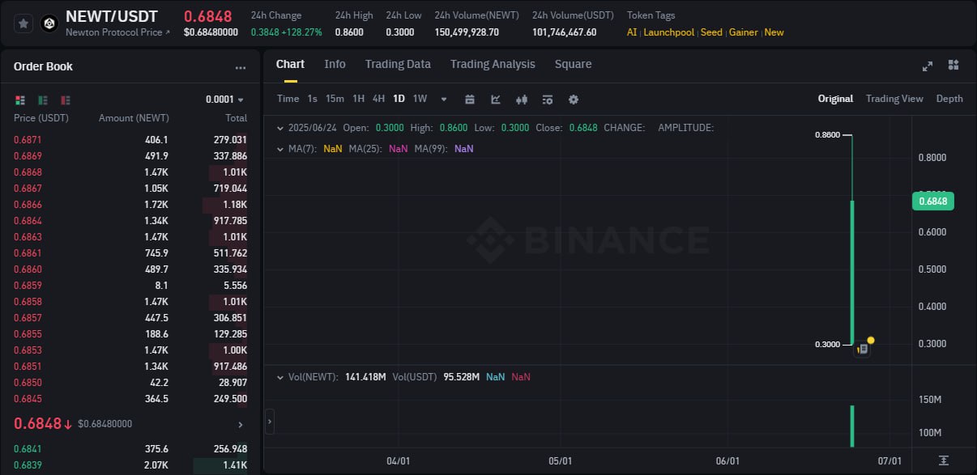Change candlestick chart style
Image resolution: width=977 pixels, height=475 pixels.
pos(522,100)
